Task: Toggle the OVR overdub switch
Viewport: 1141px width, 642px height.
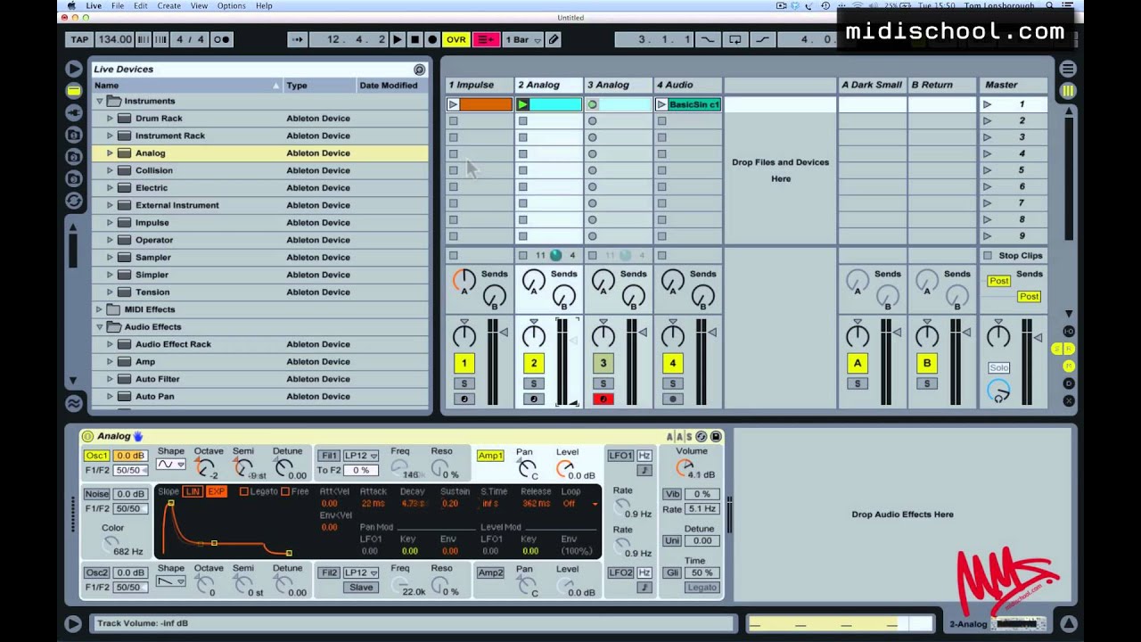Action: [x=456, y=39]
